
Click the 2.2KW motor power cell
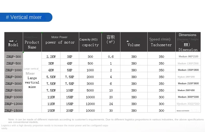(x=51, y=57)
